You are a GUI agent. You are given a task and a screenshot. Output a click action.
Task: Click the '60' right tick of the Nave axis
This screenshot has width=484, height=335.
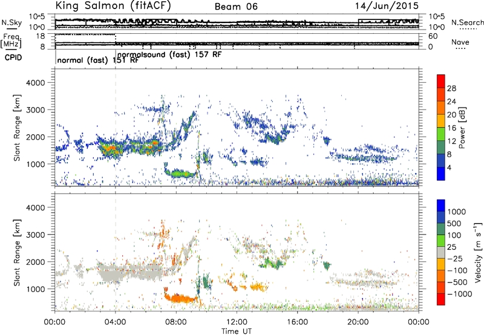pos(433,36)
